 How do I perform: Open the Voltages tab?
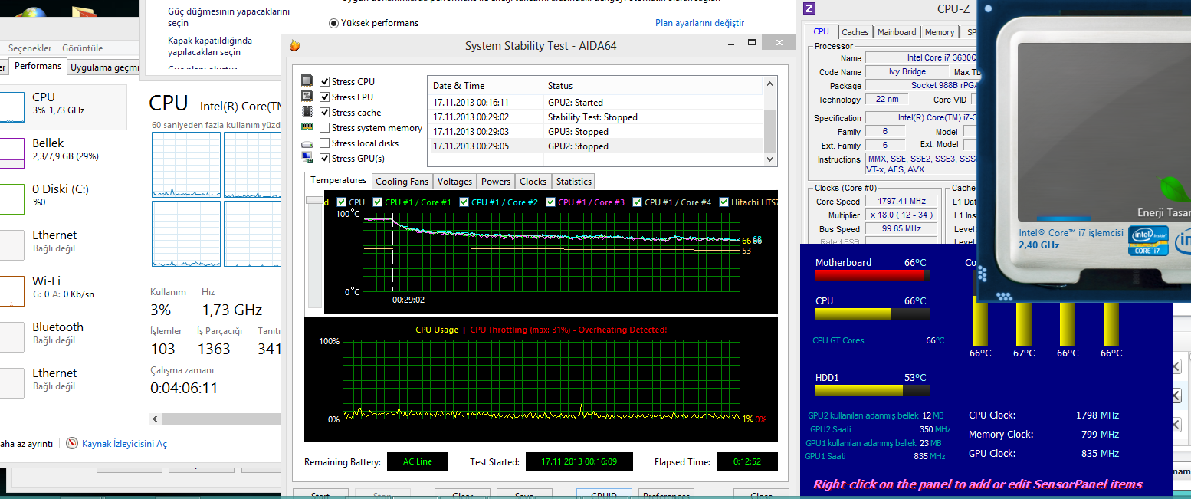454,182
